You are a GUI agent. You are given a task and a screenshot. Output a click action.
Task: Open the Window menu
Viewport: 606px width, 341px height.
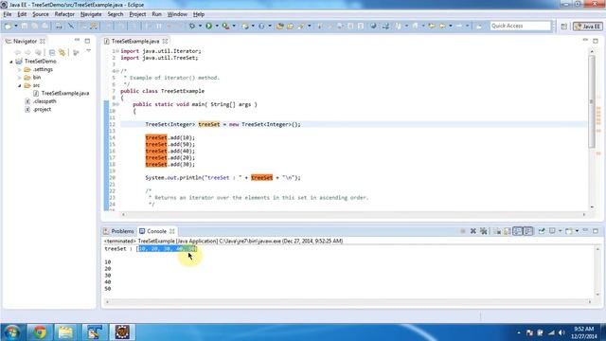pos(177,14)
